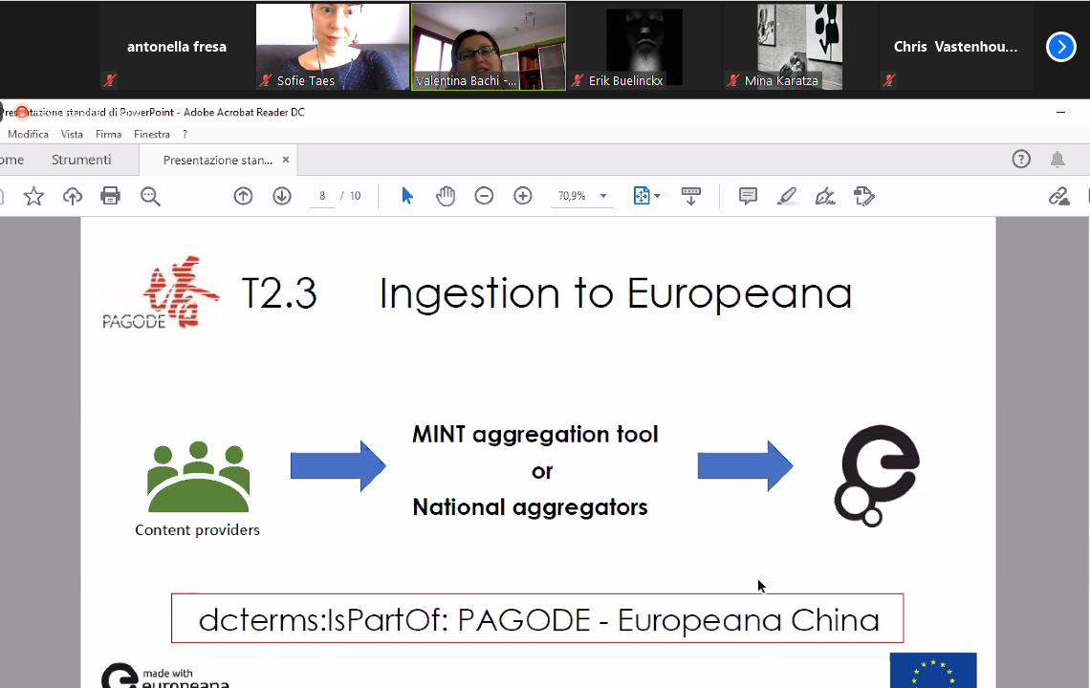The image size is (1090, 688).
Task: Open the find text magnifier
Action: (x=150, y=197)
